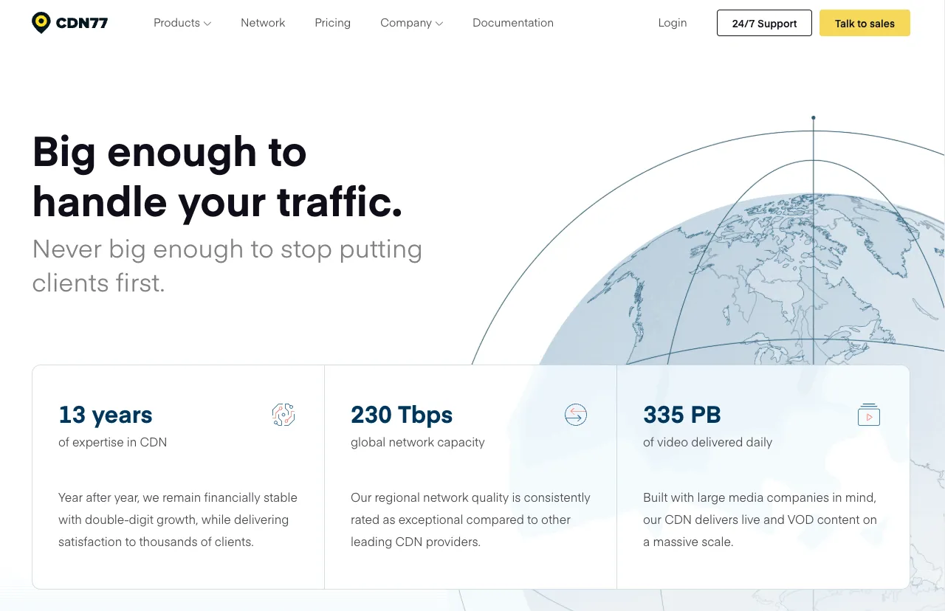Open the Network page
Screen dimensions: 945x611
263,23
